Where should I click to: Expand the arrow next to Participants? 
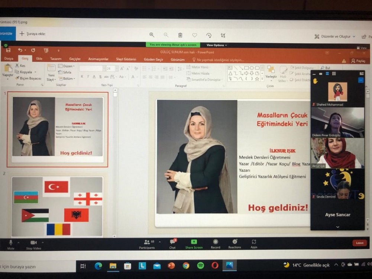tap(160, 242)
